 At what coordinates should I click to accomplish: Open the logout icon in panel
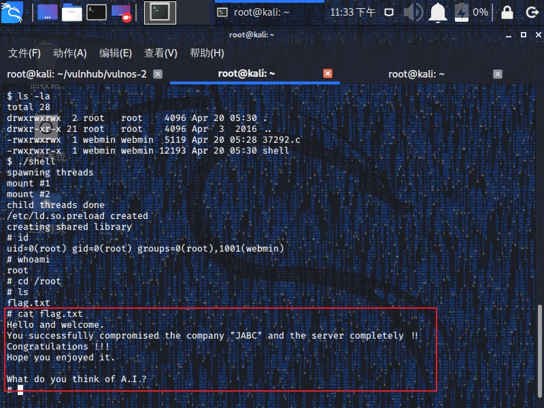coord(532,13)
